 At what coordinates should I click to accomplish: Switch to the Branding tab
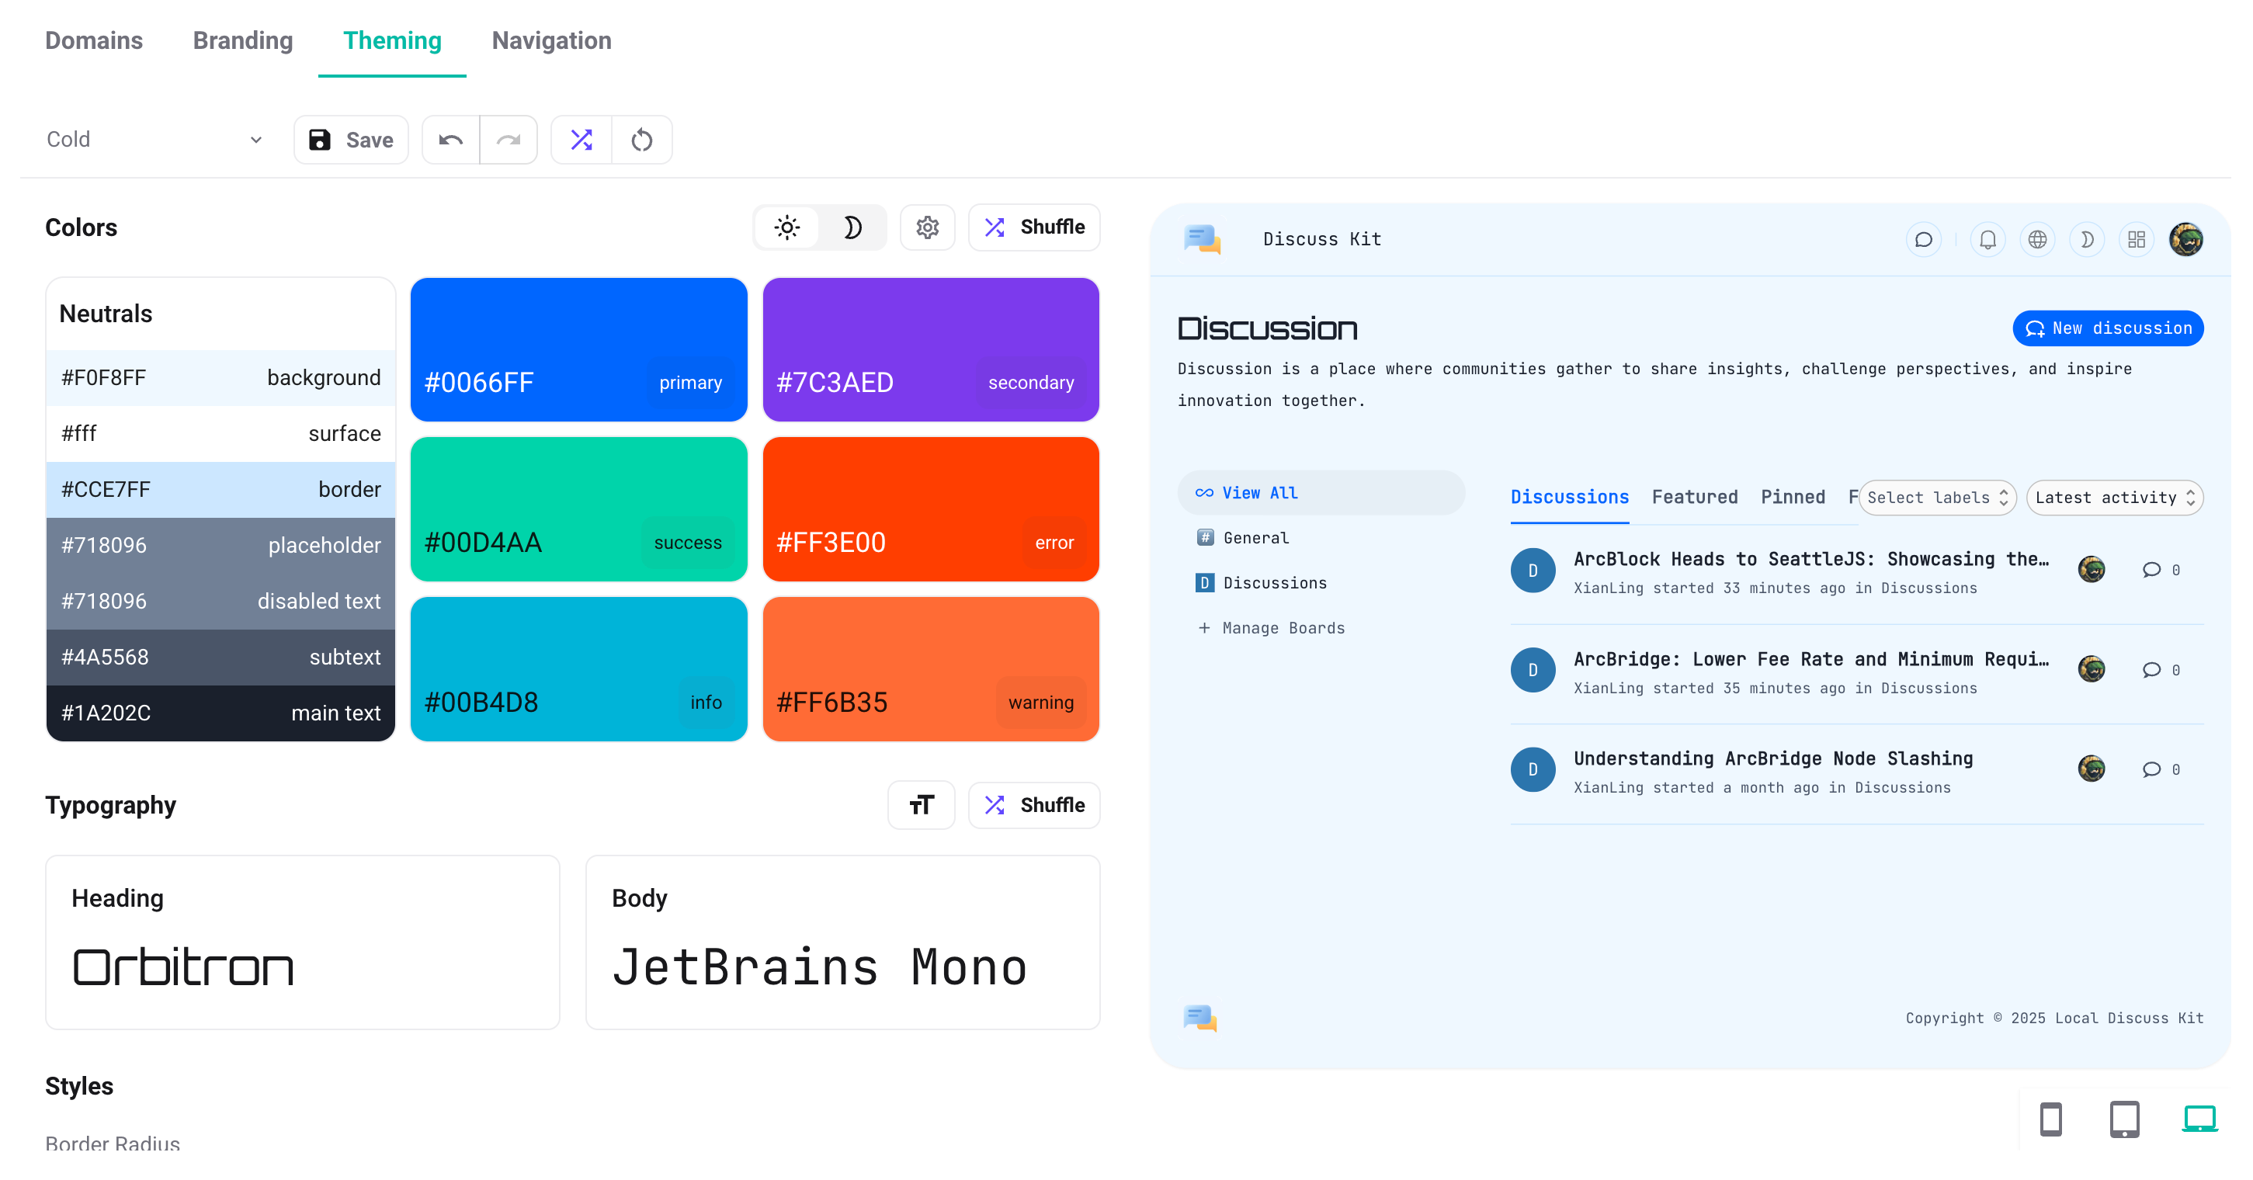coord(242,40)
